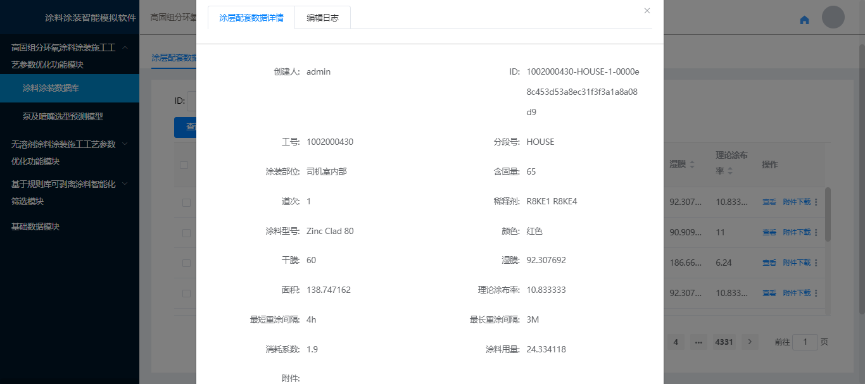This screenshot has height=384, width=865.
Task: Open more actions for the 90.909 row
Action: (816, 233)
